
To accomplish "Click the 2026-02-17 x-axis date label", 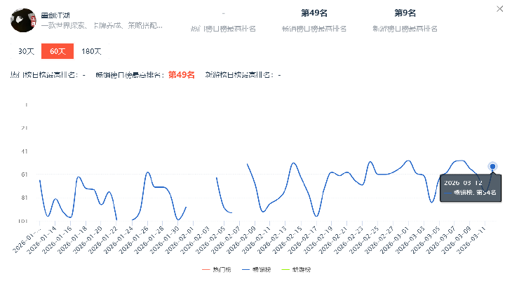I will tap(306, 239).
